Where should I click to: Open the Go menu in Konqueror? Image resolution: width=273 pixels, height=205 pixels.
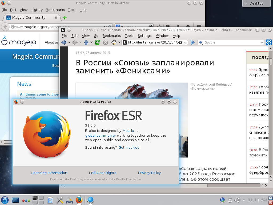pos(96,36)
